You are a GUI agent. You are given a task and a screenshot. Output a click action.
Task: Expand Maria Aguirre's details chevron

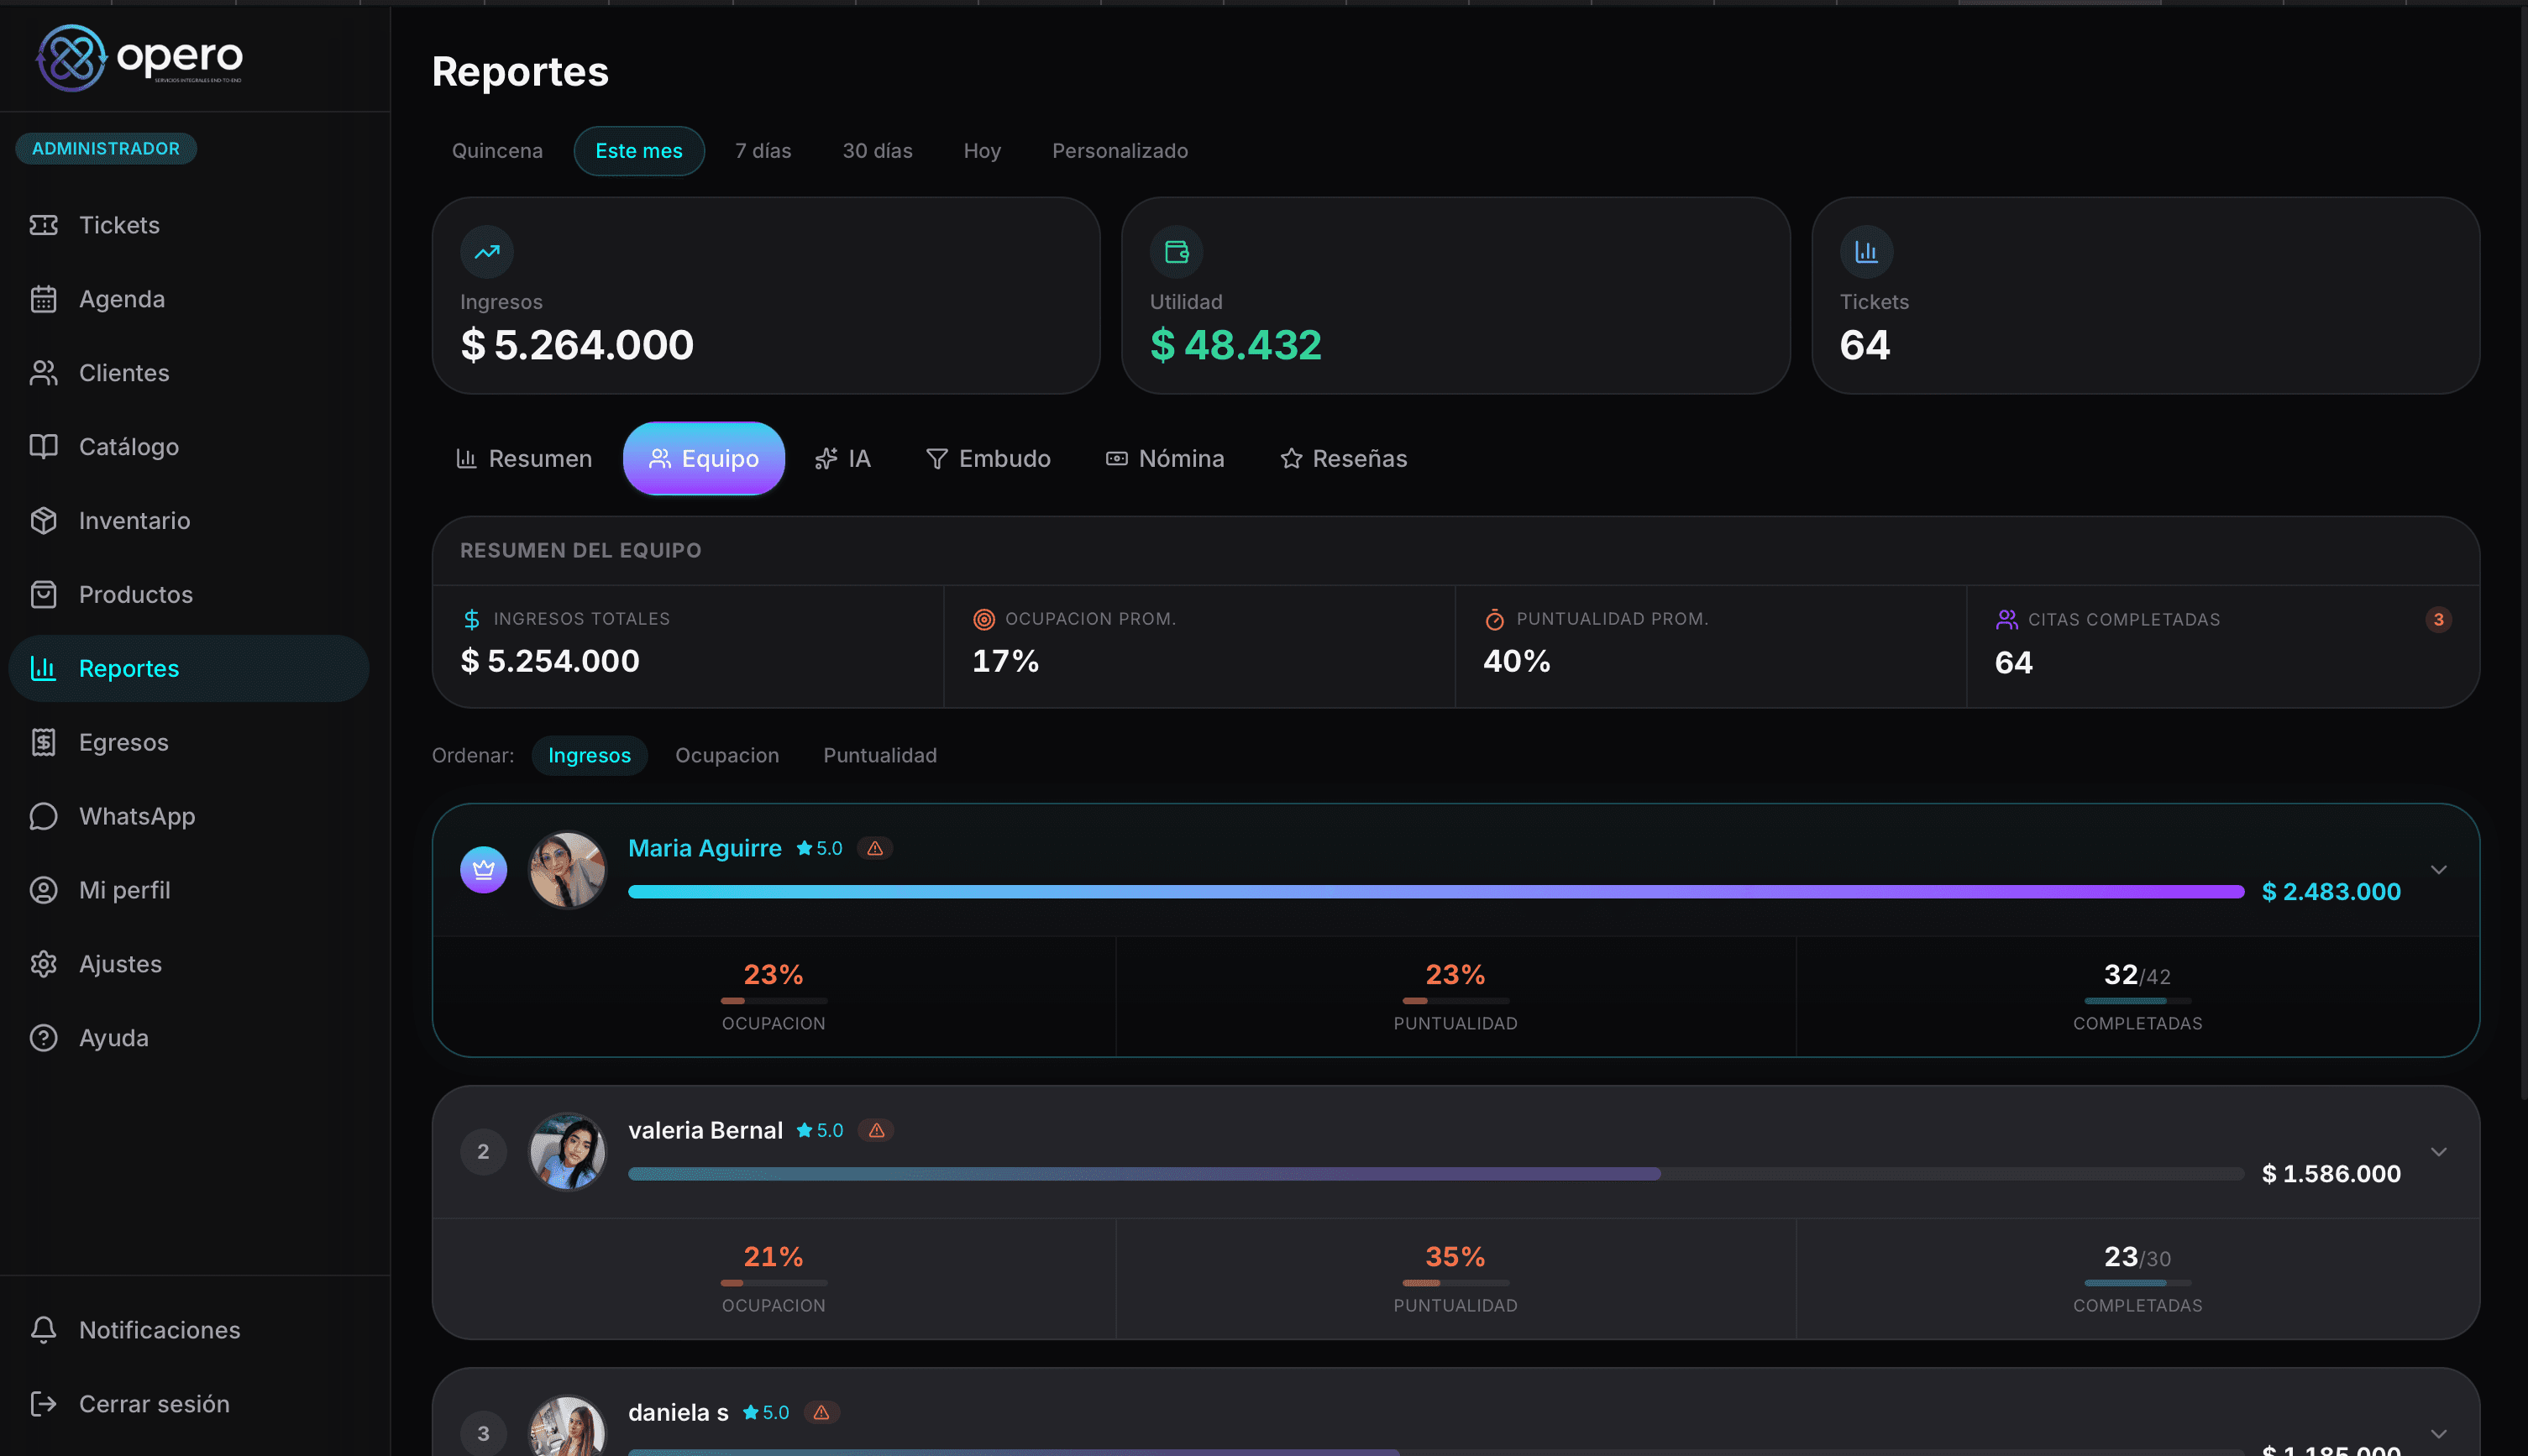tap(2438, 870)
